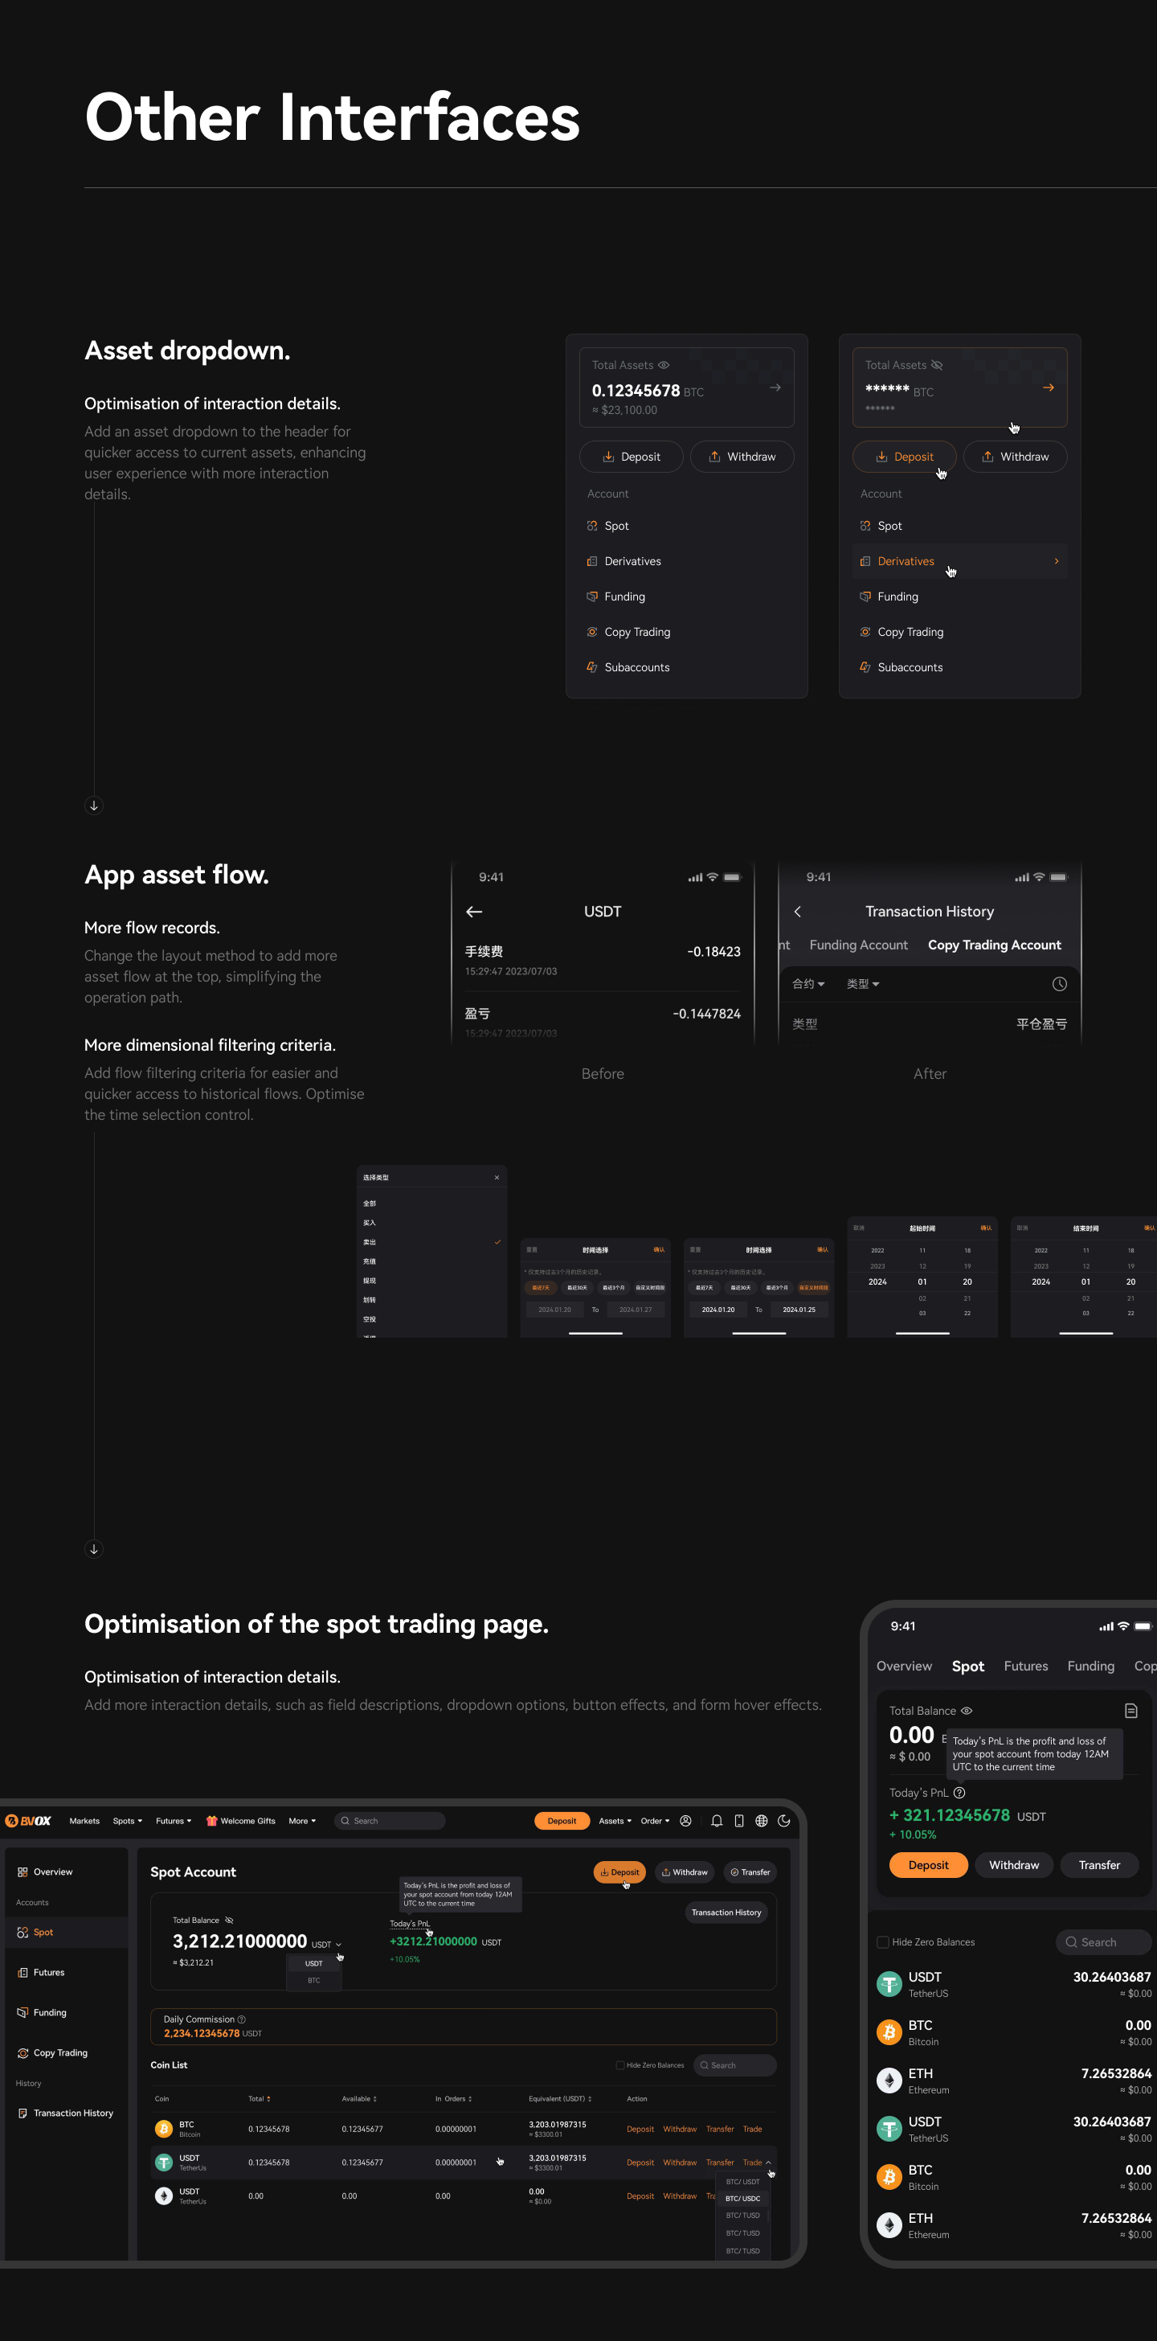
Task: Click the Transaction History button in Spot Account
Action: pos(726,1912)
